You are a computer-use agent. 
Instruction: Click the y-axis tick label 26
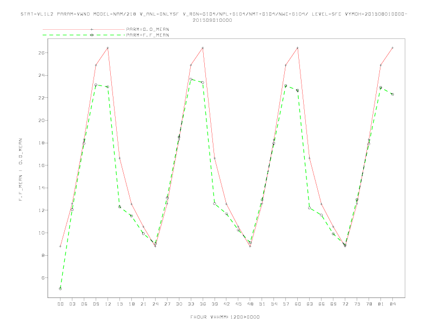pyautogui.click(x=42, y=52)
